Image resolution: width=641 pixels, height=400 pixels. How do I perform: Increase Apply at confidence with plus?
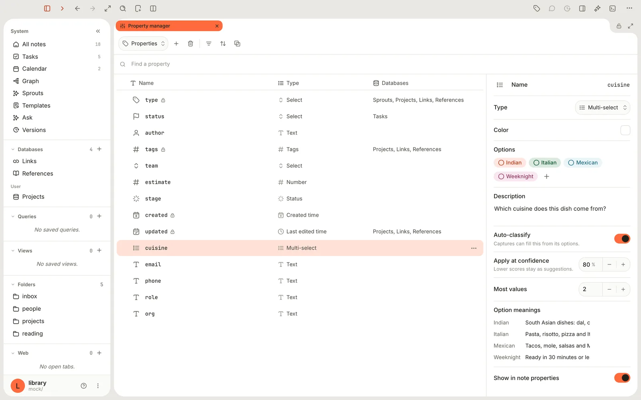pos(623,265)
